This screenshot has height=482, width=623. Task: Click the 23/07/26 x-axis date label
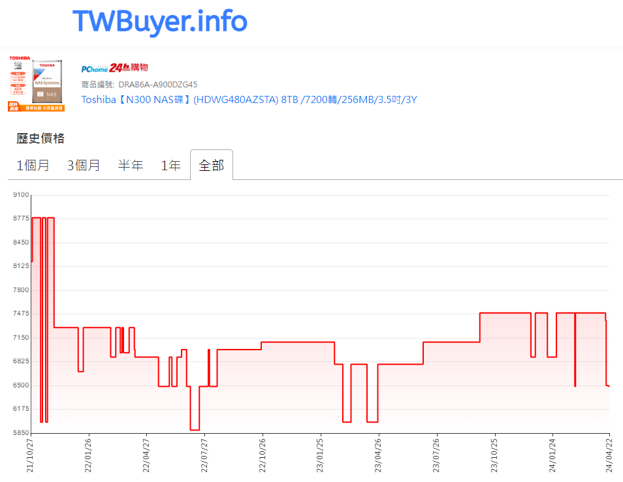pos(436,456)
